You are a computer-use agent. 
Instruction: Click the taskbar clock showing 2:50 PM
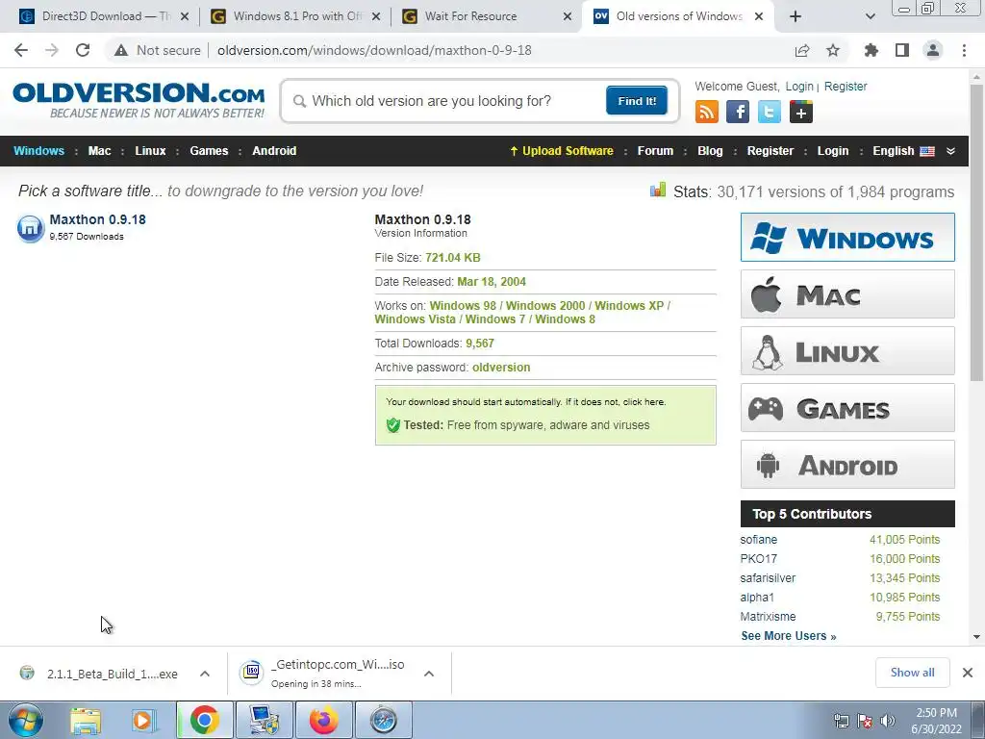(937, 721)
